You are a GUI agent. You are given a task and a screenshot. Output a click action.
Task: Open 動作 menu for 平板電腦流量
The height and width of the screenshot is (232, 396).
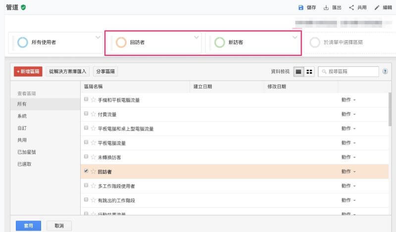click(348, 143)
